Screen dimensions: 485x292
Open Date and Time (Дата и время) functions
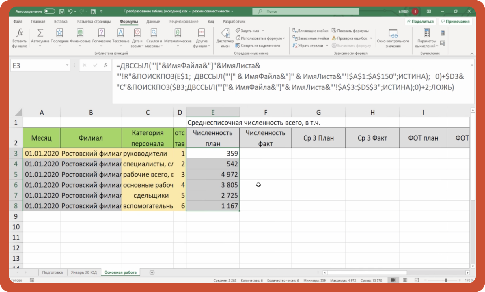coord(137,38)
